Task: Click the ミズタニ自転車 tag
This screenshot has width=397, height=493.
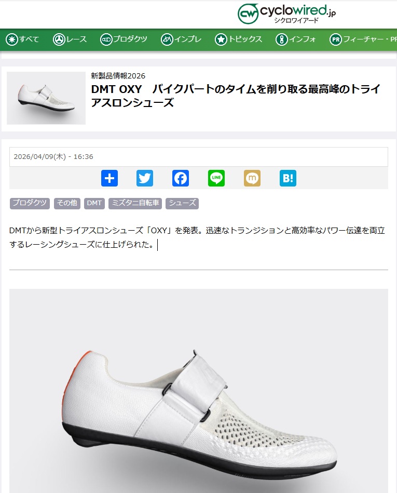Action: click(x=135, y=203)
